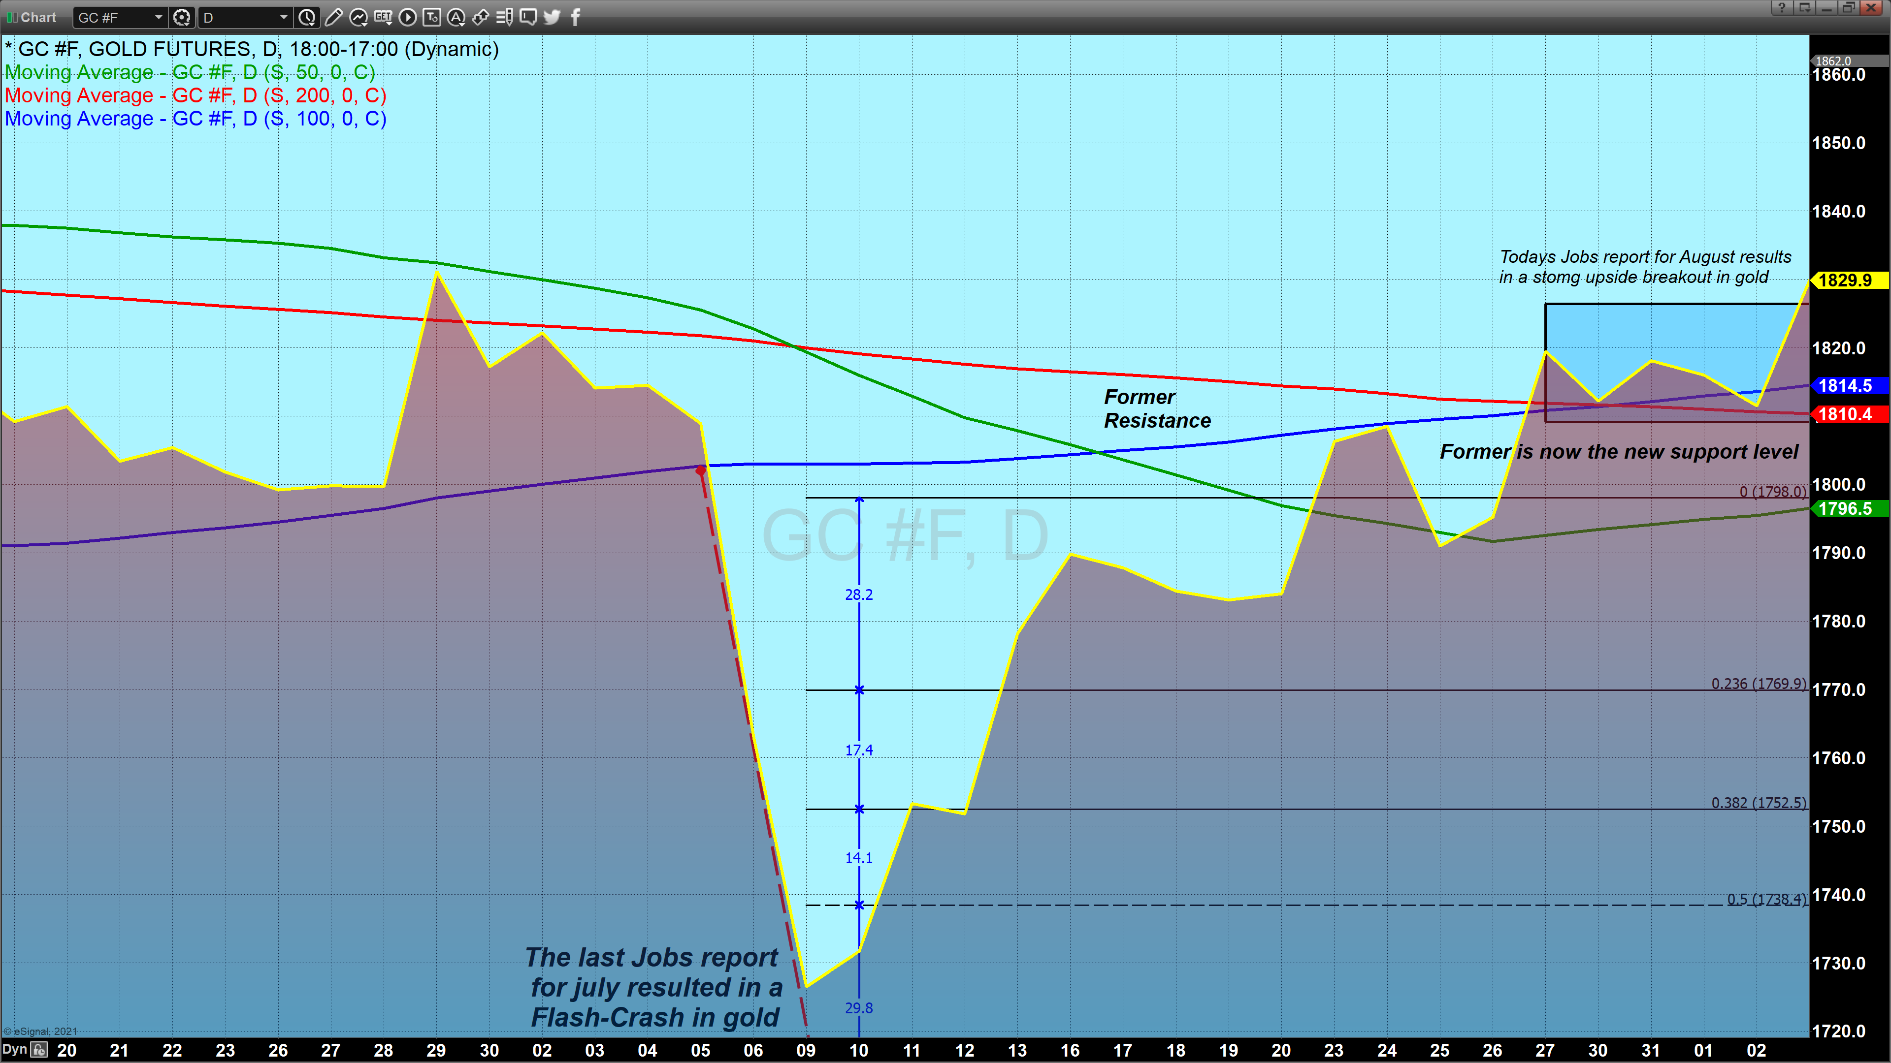The height and width of the screenshot is (1063, 1891).
Task: Click the text reset 'T' icon
Action: tap(432, 17)
